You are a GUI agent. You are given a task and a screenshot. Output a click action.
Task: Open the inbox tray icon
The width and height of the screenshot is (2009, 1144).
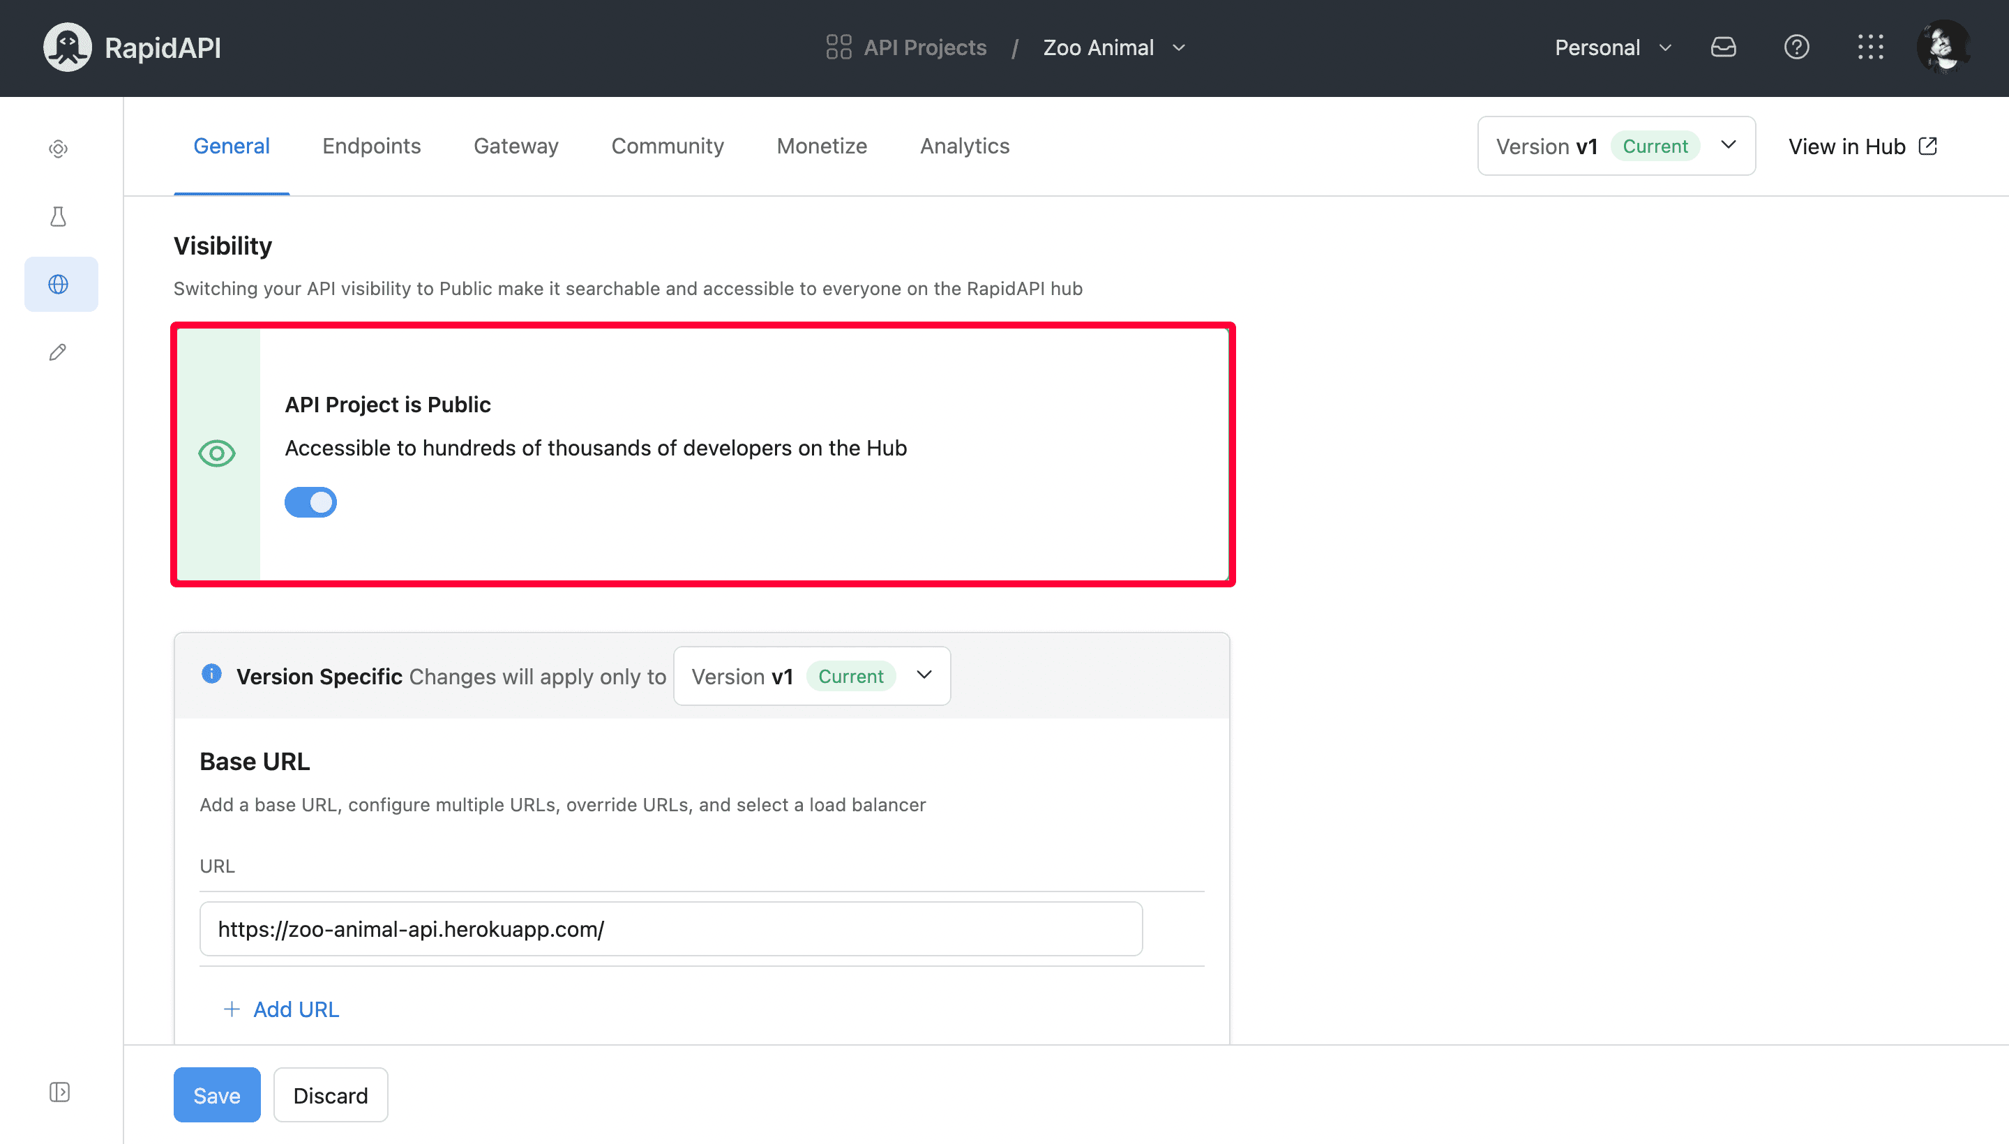[x=1723, y=47]
